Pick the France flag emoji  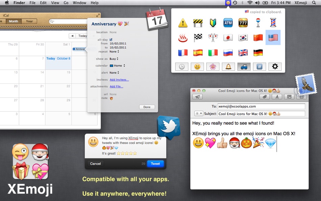coord(183,53)
